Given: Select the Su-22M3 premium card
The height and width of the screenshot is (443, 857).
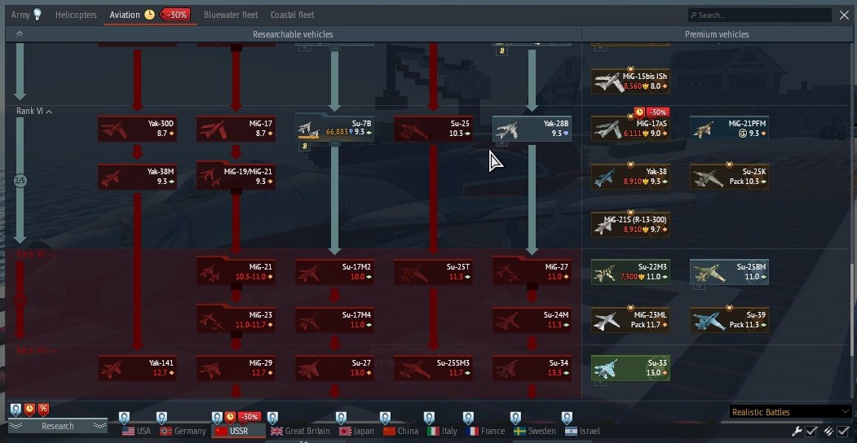Looking at the screenshot, I should coord(630,272).
